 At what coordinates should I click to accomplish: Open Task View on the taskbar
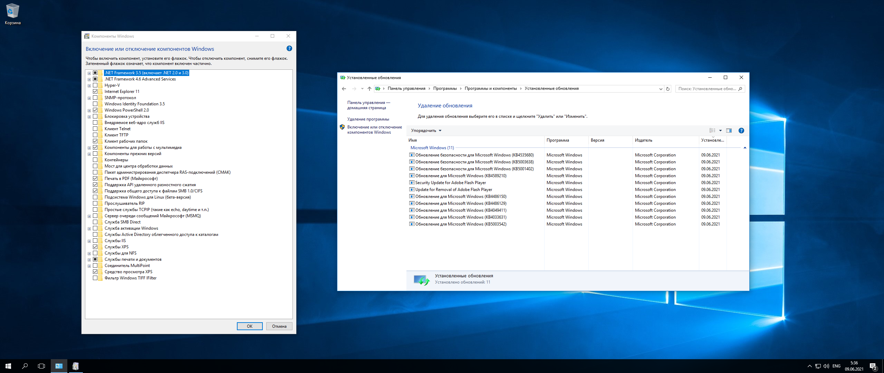point(41,366)
